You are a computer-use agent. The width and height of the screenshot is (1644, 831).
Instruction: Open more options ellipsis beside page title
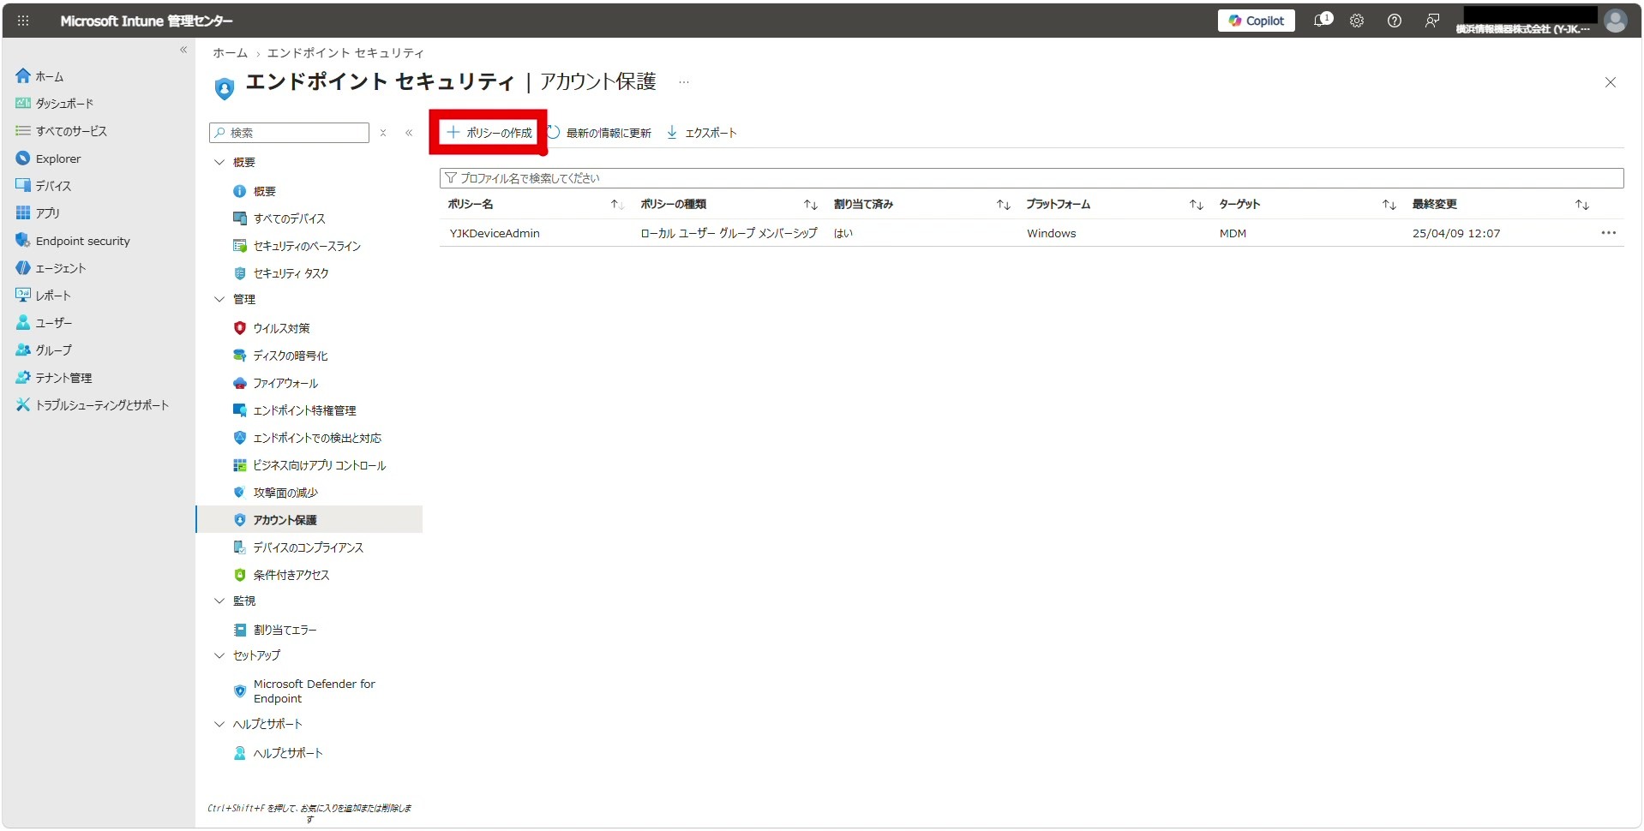pyautogui.click(x=684, y=82)
